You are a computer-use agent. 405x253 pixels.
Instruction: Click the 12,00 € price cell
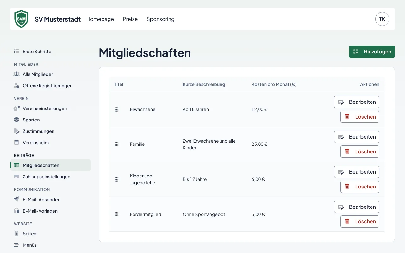coord(259,109)
